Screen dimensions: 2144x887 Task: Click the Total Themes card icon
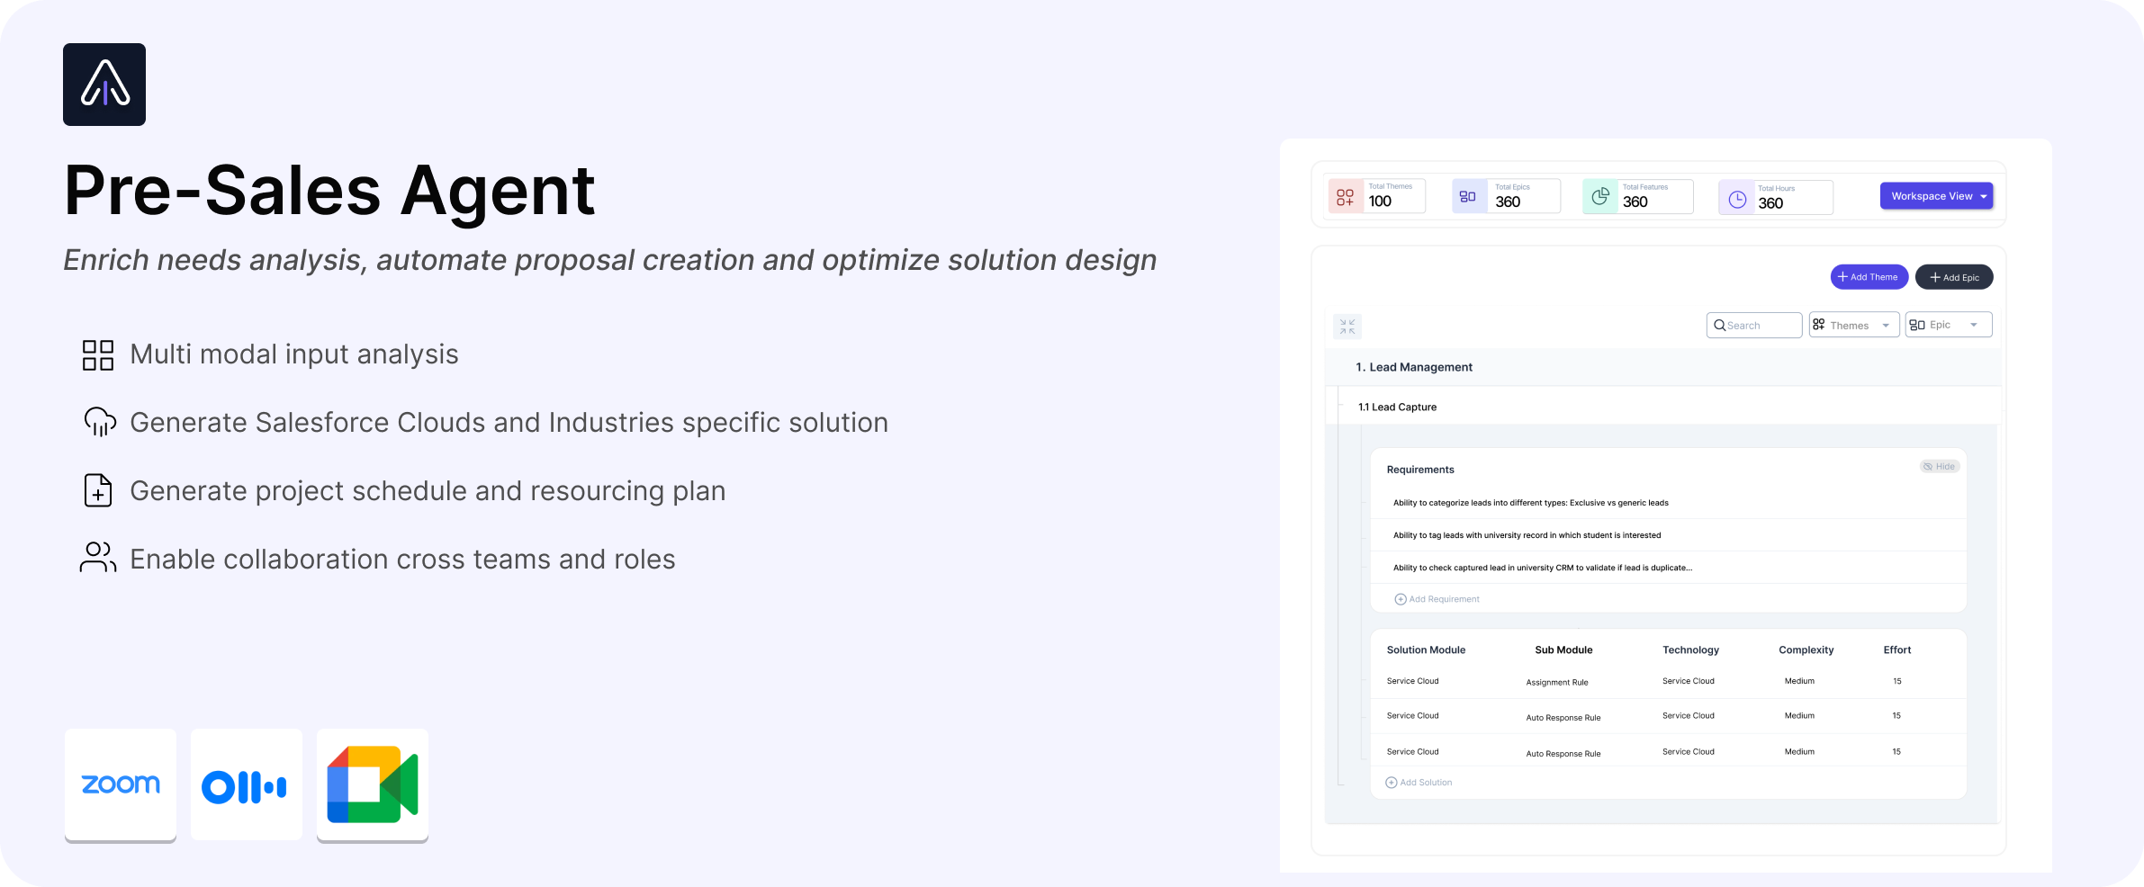click(x=1345, y=197)
